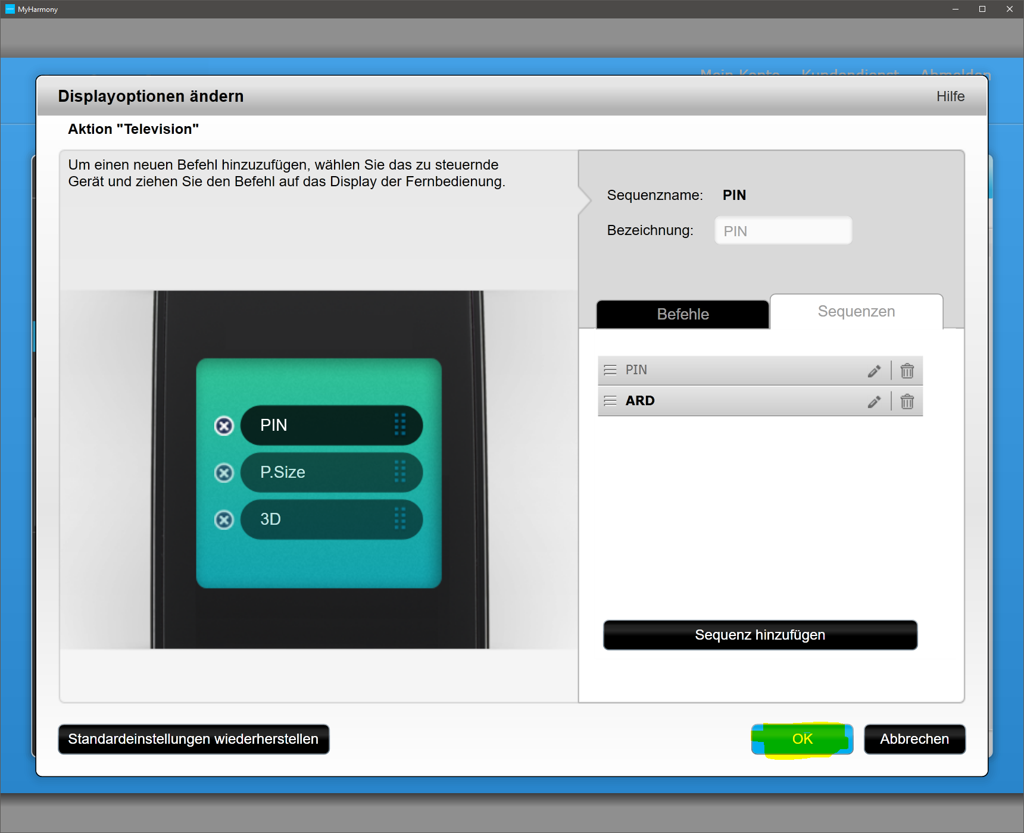Delete the ARD sequence via trash icon

[x=907, y=402]
